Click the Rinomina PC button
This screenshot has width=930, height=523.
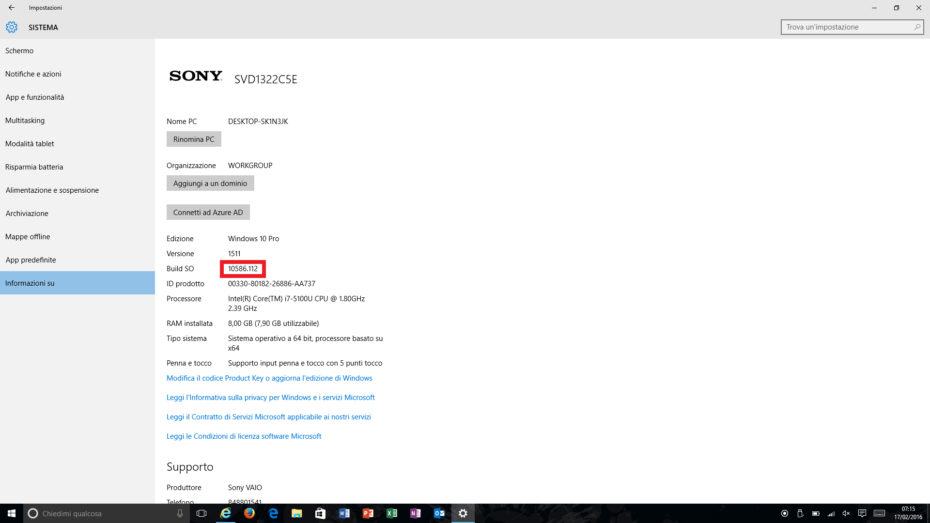(194, 139)
